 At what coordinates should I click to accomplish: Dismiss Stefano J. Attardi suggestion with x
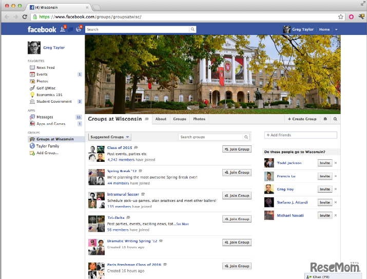click(335, 202)
